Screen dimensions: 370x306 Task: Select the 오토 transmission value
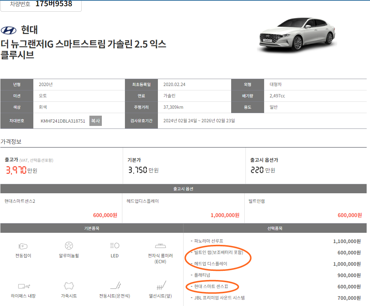(43, 96)
